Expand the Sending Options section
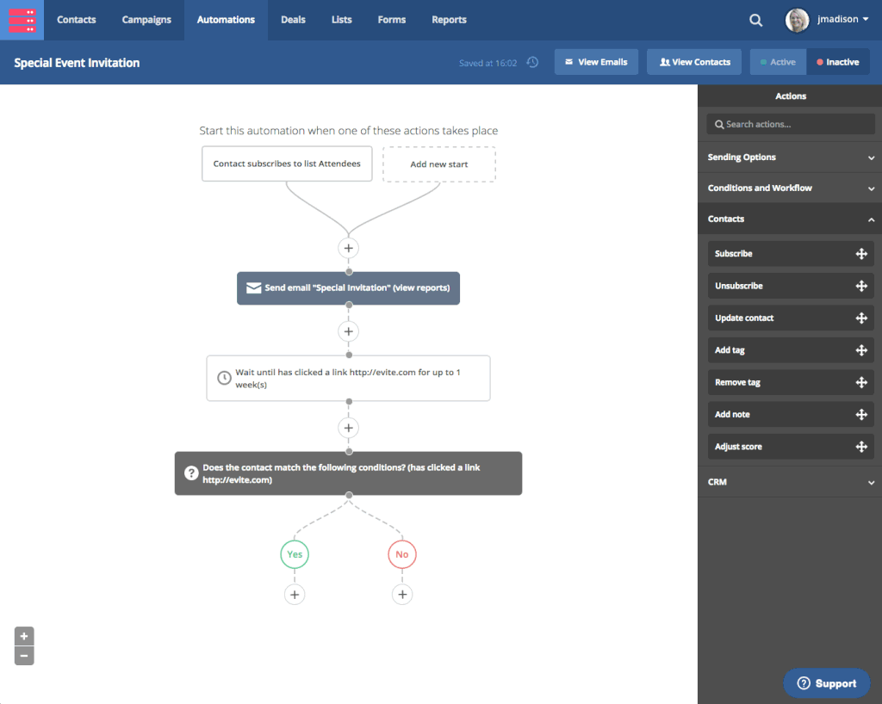 pyautogui.click(x=790, y=157)
